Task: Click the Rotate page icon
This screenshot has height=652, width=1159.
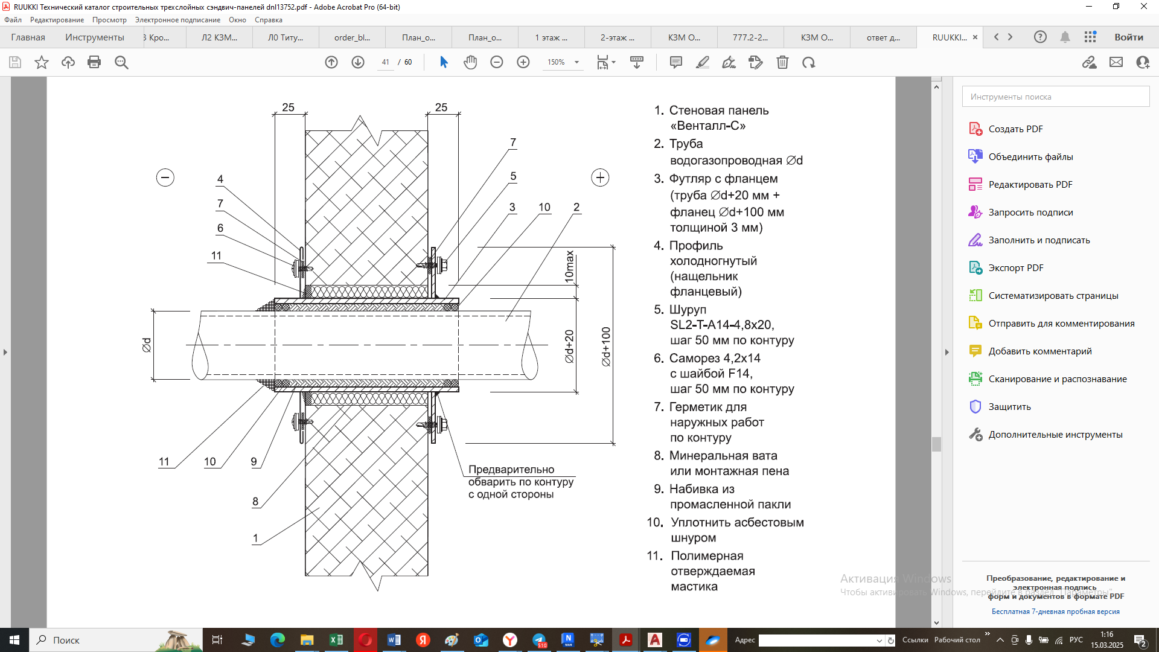Action: coord(809,62)
